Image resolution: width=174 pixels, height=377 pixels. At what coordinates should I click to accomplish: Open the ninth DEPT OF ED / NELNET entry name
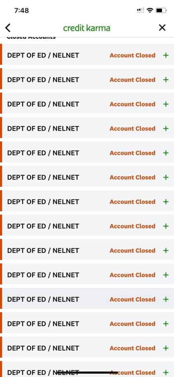coord(43,250)
